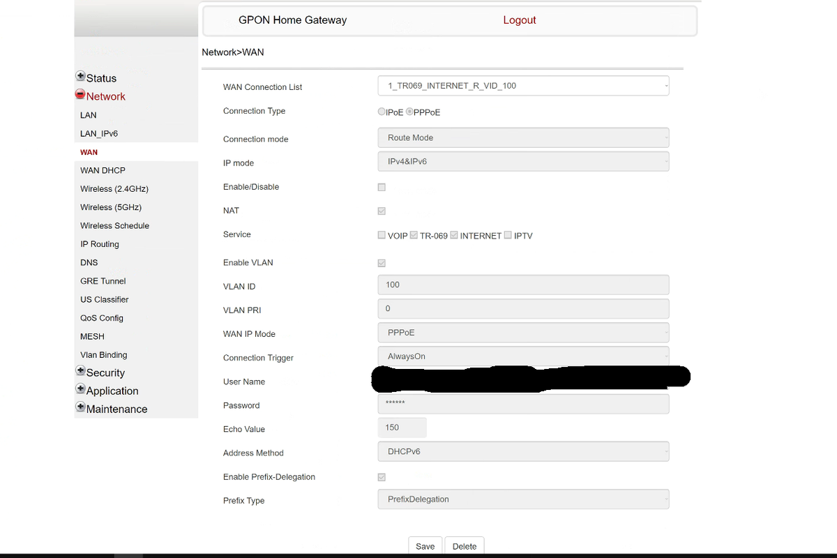This screenshot has width=837, height=558.
Task: Expand the Maintenance section plus icon
Action: pos(80,407)
